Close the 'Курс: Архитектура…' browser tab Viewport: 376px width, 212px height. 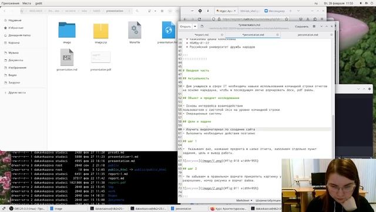click(235, 11)
